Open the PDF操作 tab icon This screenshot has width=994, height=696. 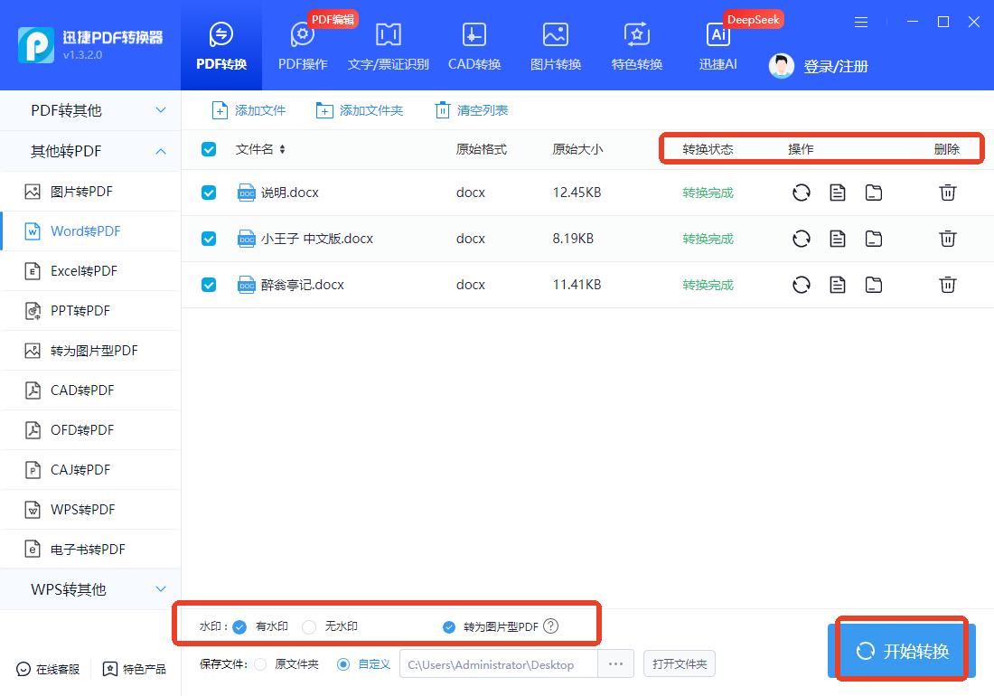point(302,45)
